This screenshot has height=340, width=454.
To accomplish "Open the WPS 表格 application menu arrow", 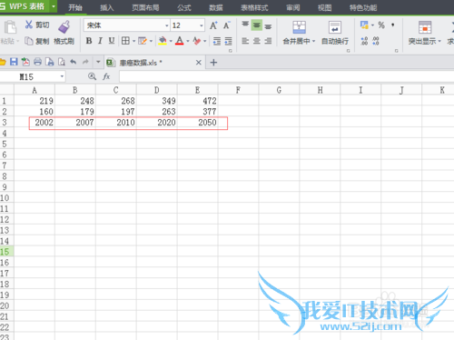I will 54,6.
